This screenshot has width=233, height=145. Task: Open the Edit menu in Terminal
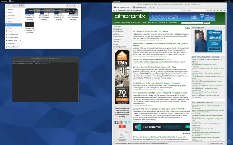pos(18,61)
